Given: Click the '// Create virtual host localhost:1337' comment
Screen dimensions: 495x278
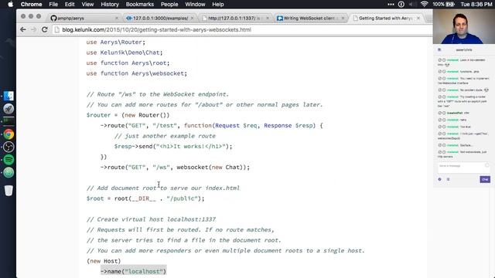Looking at the screenshot, I should coord(152,219).
